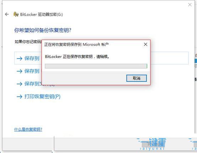Click the arrow icon beside 打印恢复密钥(P)

20,97
